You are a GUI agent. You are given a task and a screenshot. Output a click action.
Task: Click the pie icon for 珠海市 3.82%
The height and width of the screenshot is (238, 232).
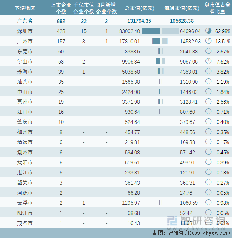point(209,71)
